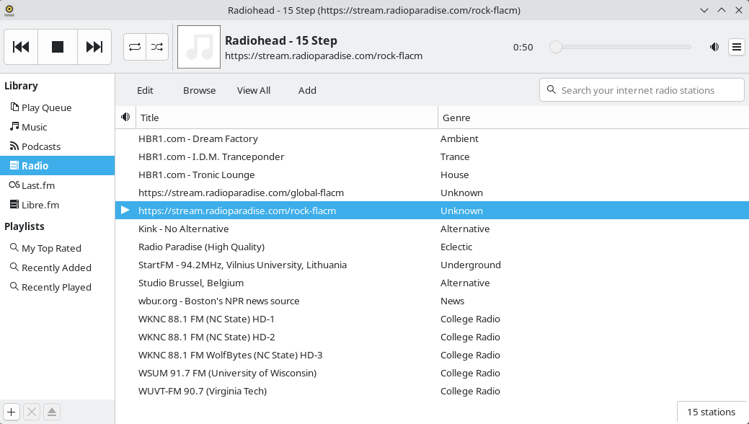Click the album art placeholder thumbnail

[199, 47]
